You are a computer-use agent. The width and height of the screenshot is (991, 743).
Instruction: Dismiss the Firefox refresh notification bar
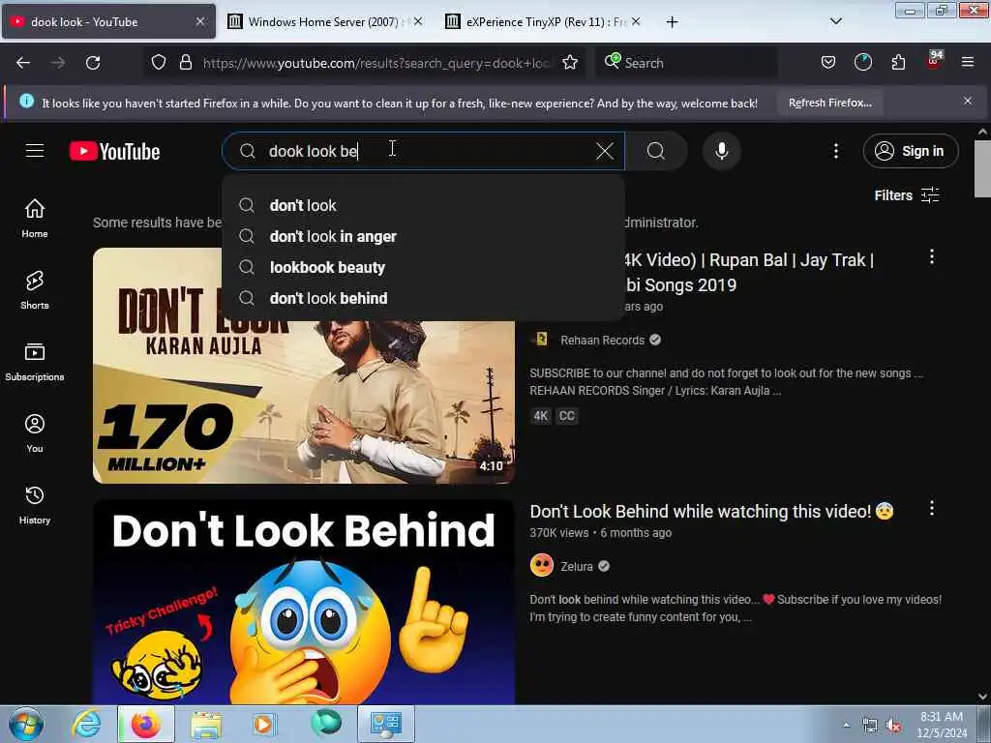coord(968,101)
